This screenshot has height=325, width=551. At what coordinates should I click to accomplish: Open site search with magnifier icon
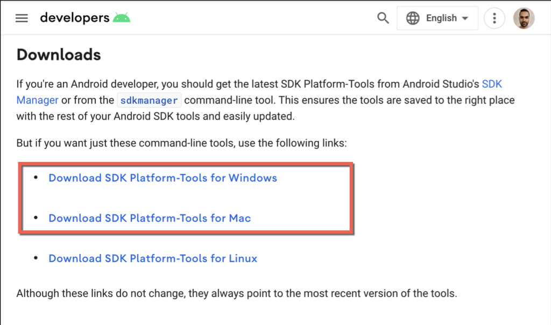383,18
